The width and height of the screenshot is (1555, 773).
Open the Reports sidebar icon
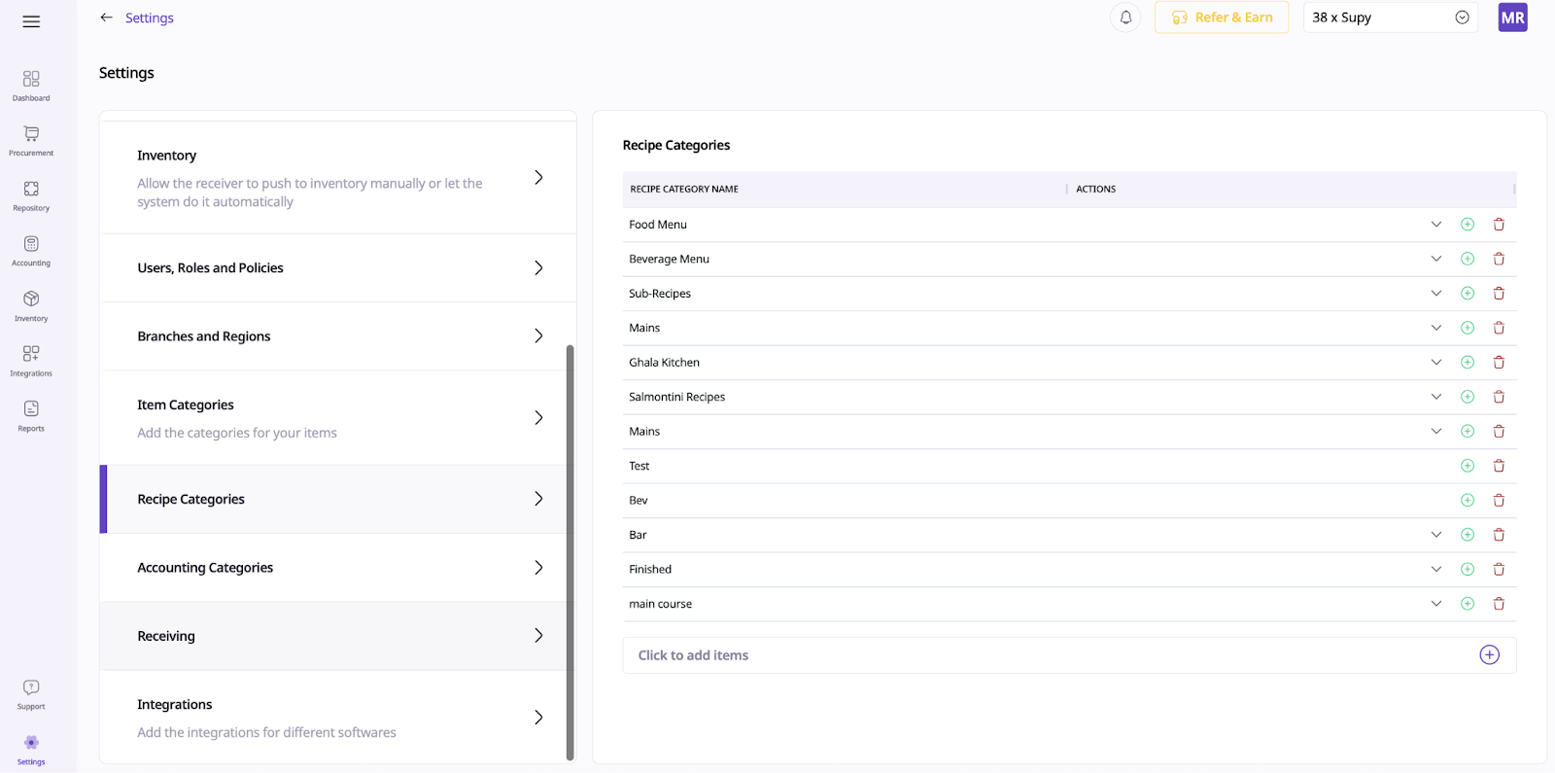click(x=31, y=415)
